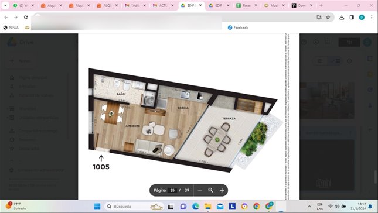Open the clock showing 18:12 31/1/2024

coord(357,207)
